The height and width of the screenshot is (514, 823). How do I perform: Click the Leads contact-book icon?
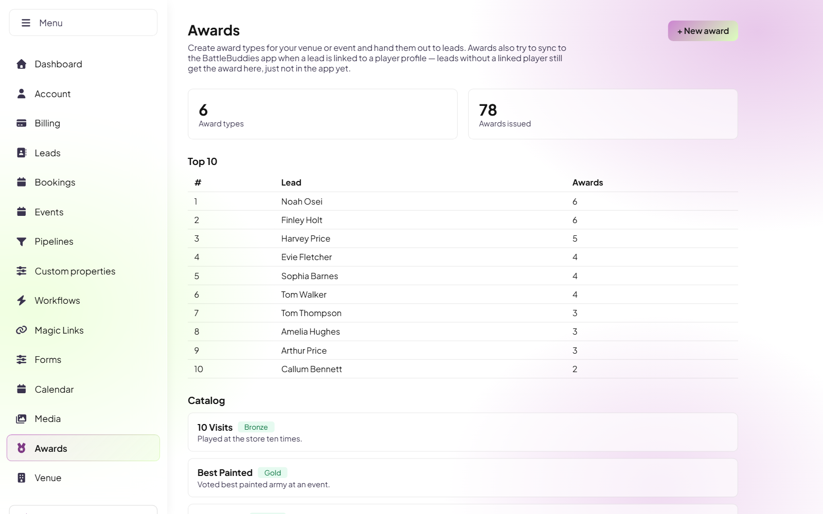pyautogui.click(x=21, y=153)
